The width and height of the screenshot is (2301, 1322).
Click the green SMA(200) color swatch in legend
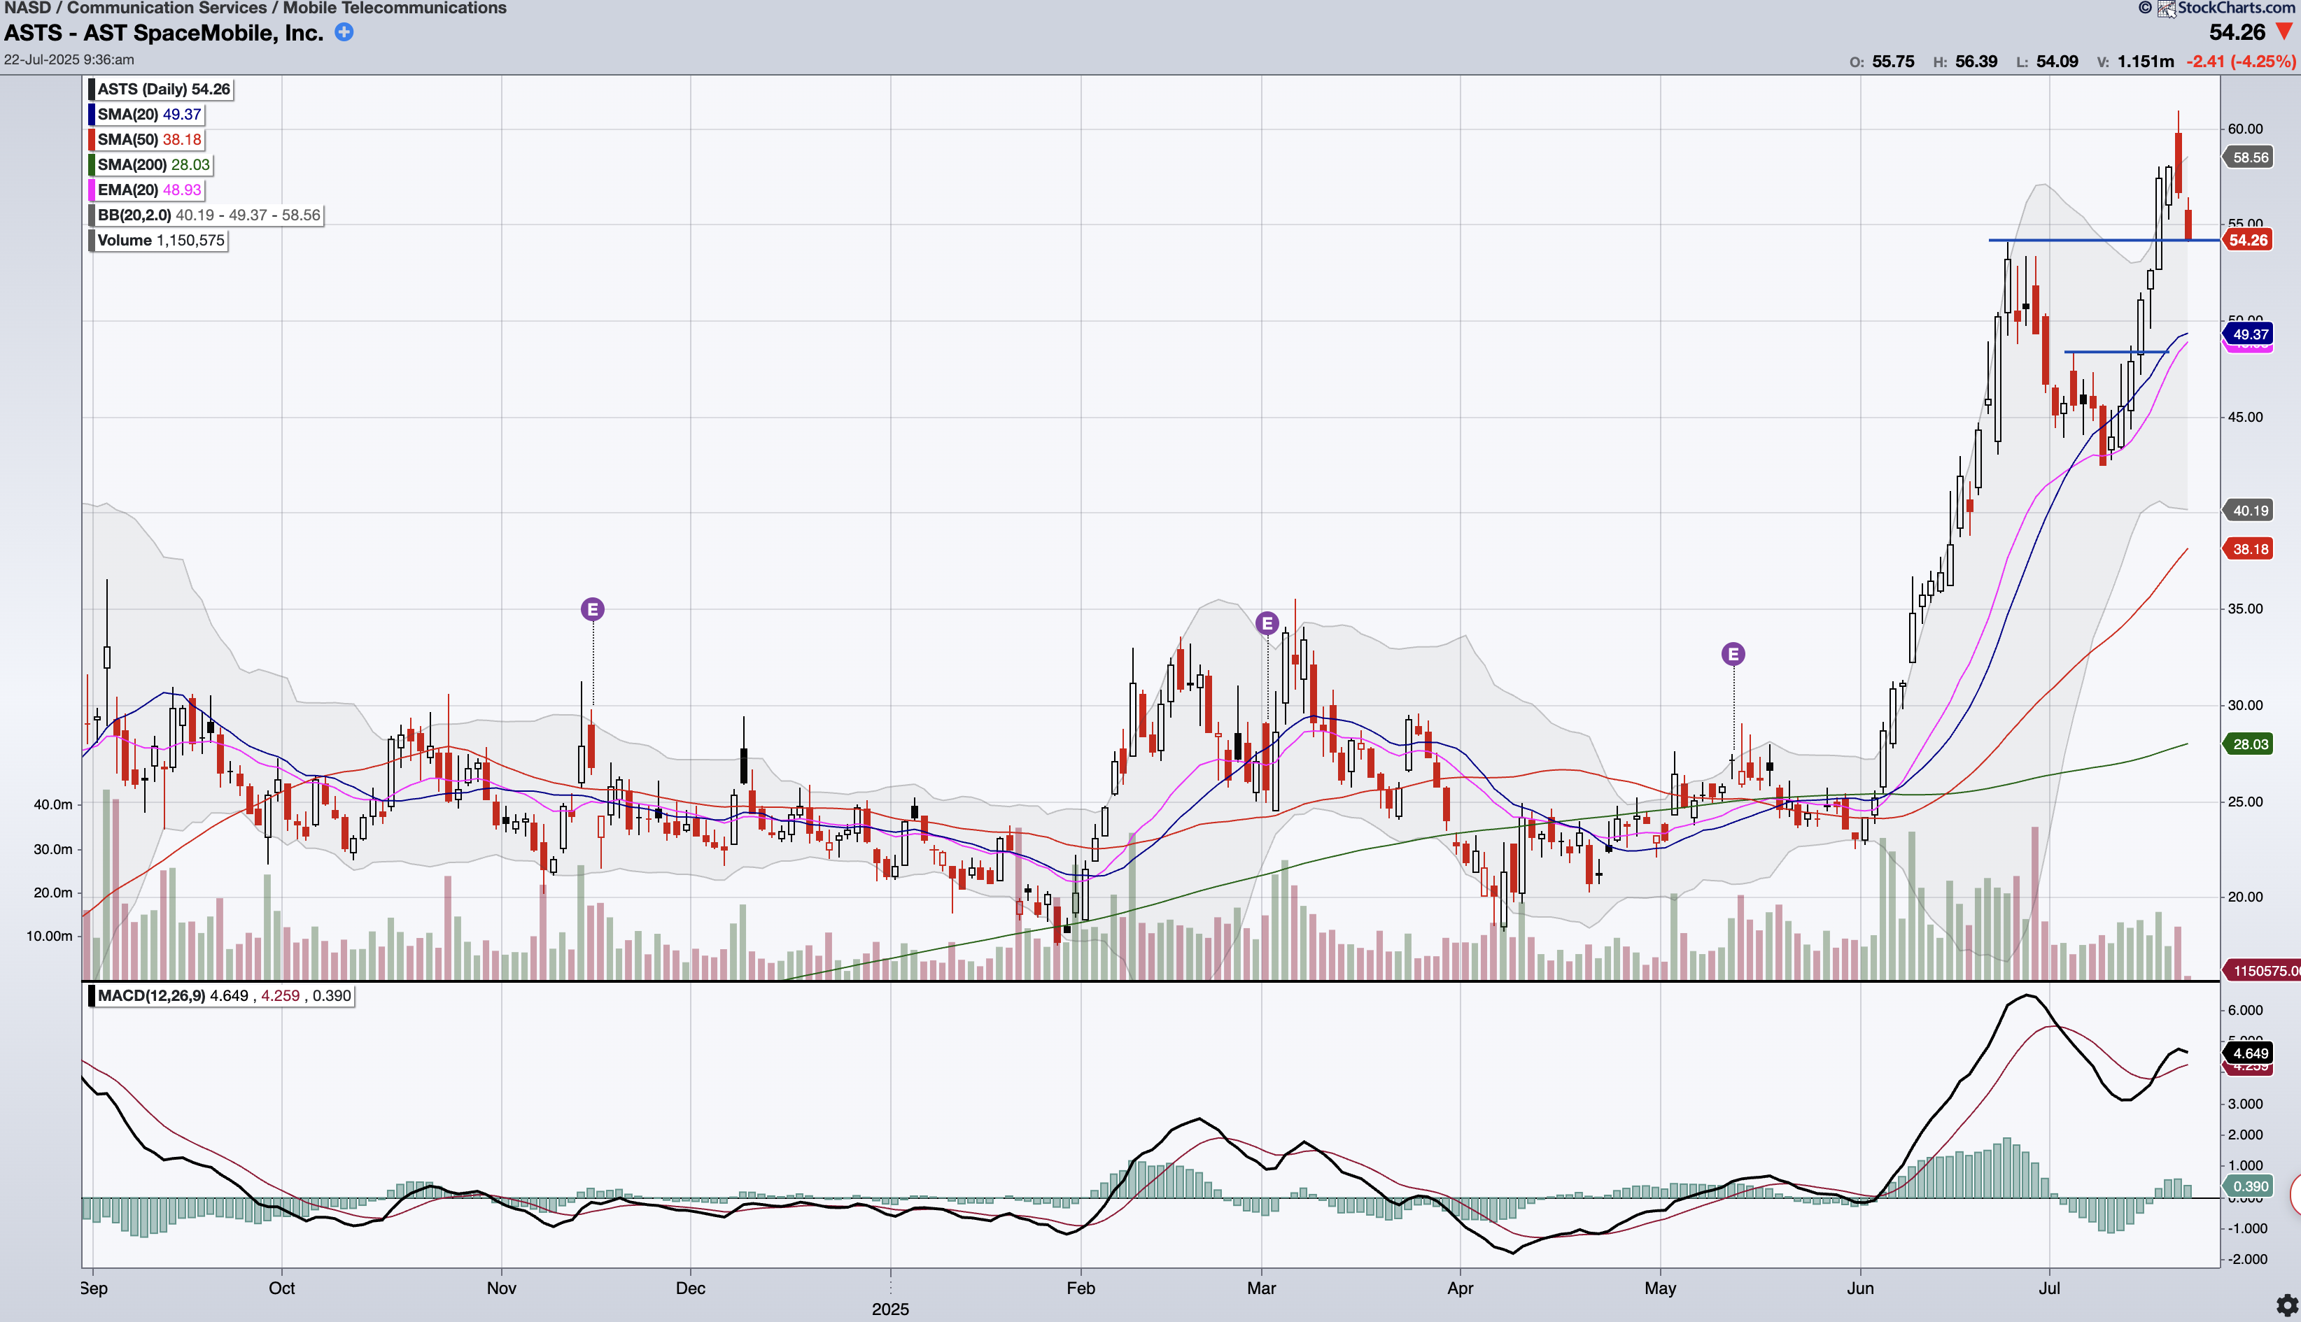tap(92, 165)
